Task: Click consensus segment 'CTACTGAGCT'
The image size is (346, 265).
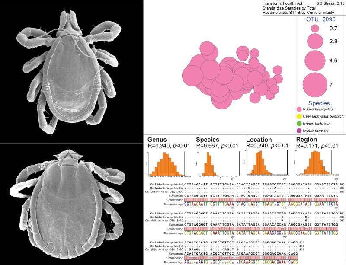Action: click(x=248, y=195)
